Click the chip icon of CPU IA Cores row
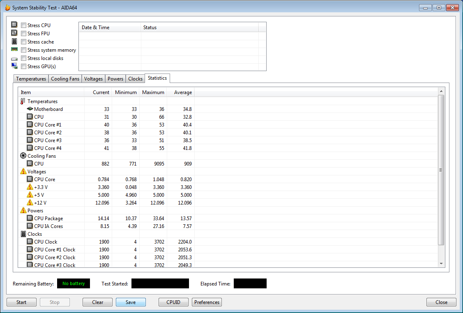The height and width of the screenshot is (313, 463). 30,226
